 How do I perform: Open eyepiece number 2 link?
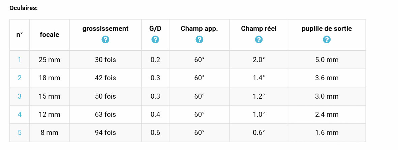pos(20,78)
